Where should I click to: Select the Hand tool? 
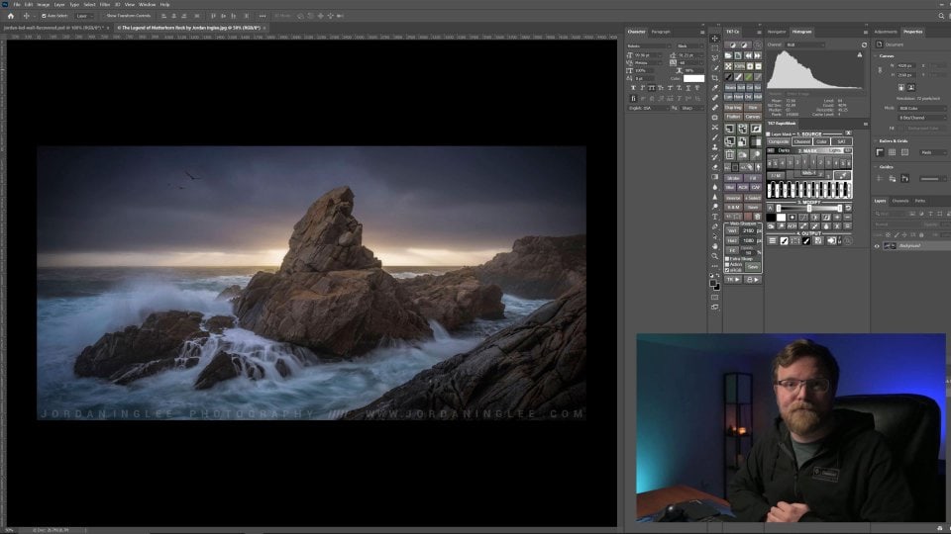click(715, 246)
